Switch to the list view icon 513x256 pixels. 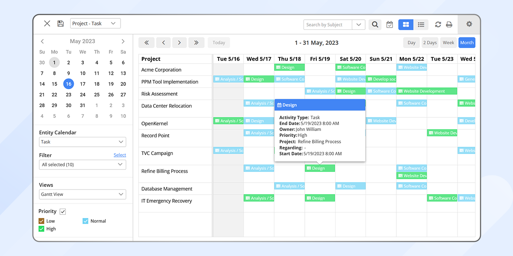click(x=421, y=25)
